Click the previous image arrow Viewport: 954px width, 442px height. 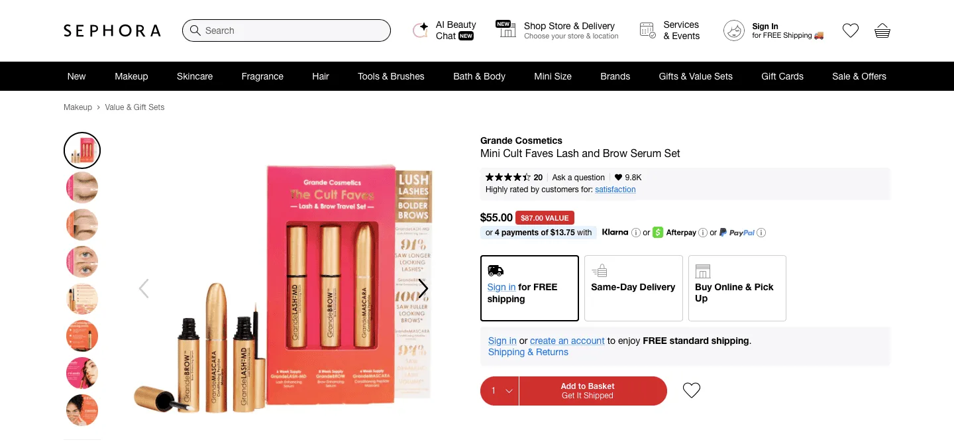pos(144,288)
